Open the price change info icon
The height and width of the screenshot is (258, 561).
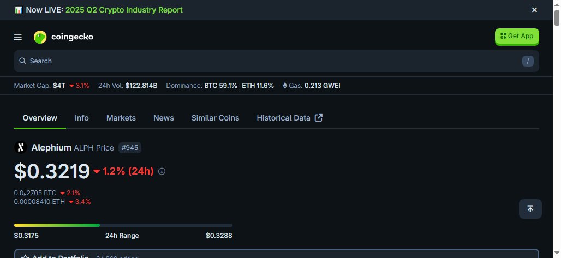point(162,171)
